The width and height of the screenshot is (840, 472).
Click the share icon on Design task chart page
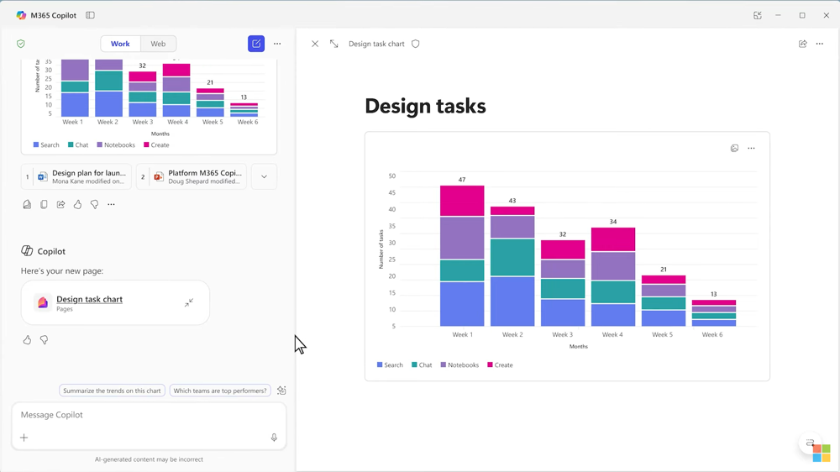click(x=802, y=44)
